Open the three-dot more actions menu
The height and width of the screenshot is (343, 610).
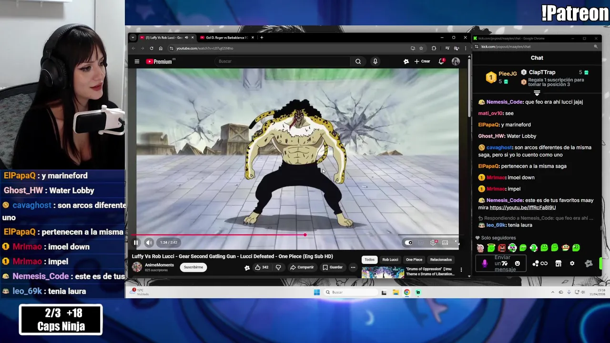click(x=353, y=267)
